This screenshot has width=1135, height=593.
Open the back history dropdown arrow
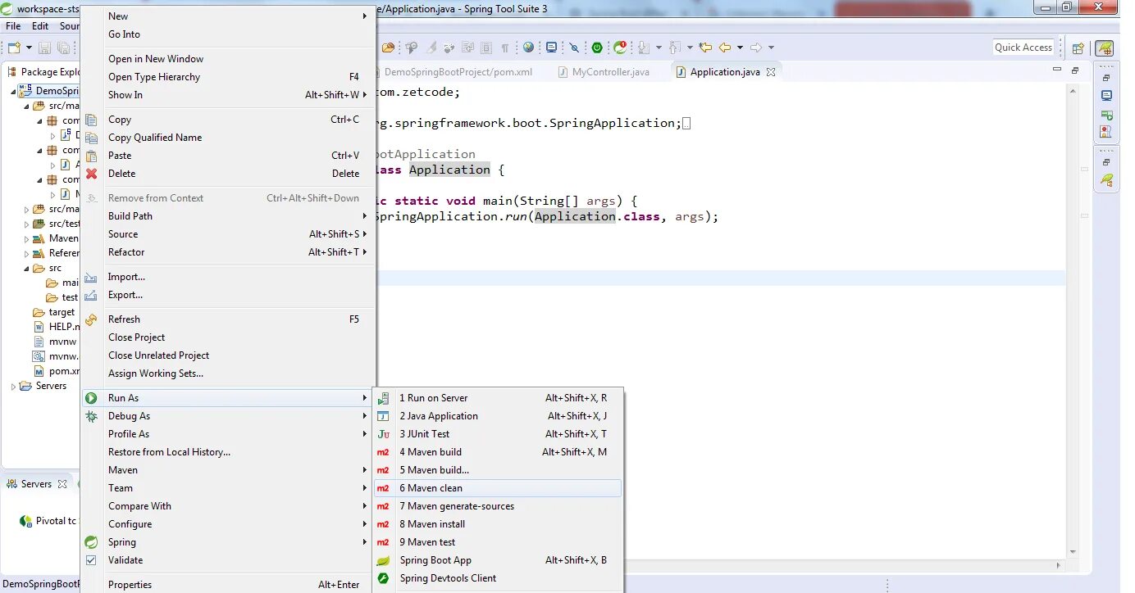(740, 48)
